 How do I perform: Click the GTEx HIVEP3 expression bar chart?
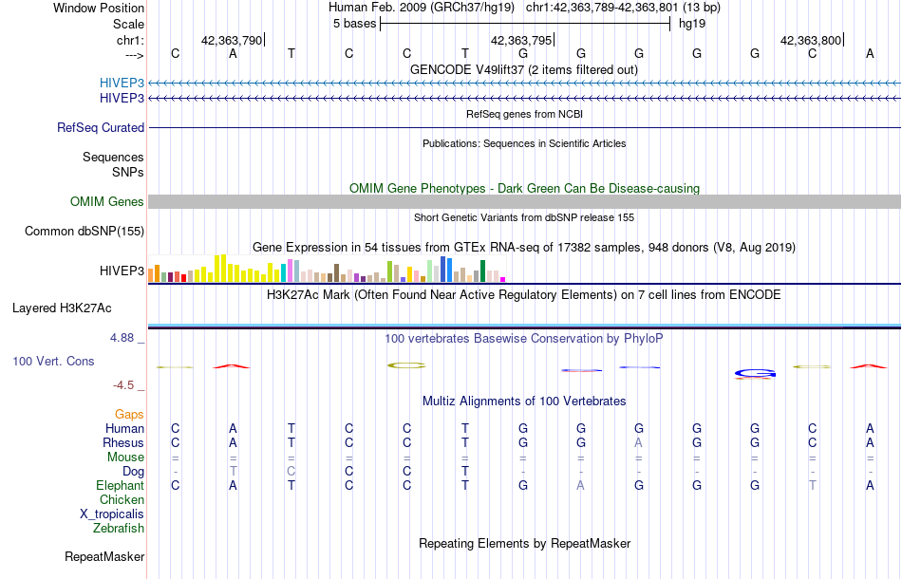[x=327, y=269]
